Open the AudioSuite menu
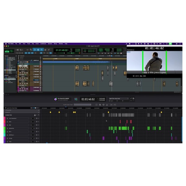The width and height of the screenshot is (186, 186). point(43,44)
